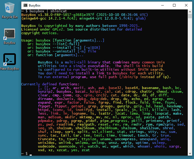Click the 'whoami,' function name
194x159 pixels.
(x=145, y=146)
